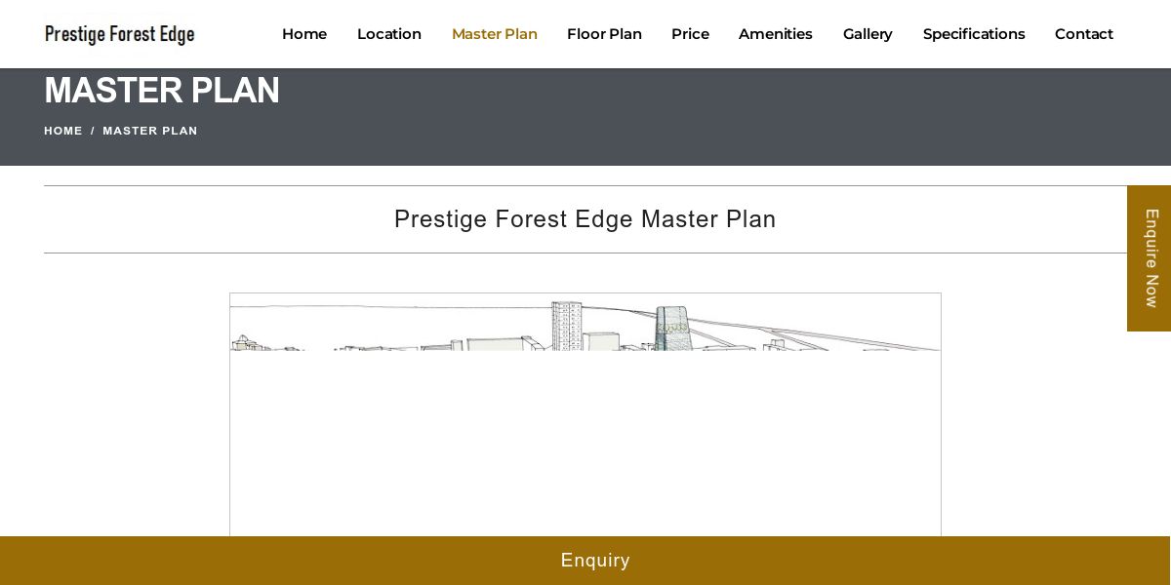Viewport: 1171px width, 585px height.
Task: Click the HOME breadcrumb link
Action: coord(63,131)
